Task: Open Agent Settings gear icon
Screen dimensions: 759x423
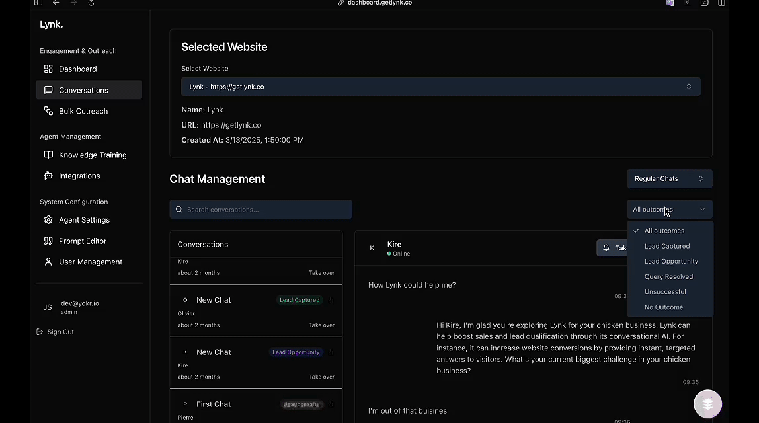Action: 48,220
